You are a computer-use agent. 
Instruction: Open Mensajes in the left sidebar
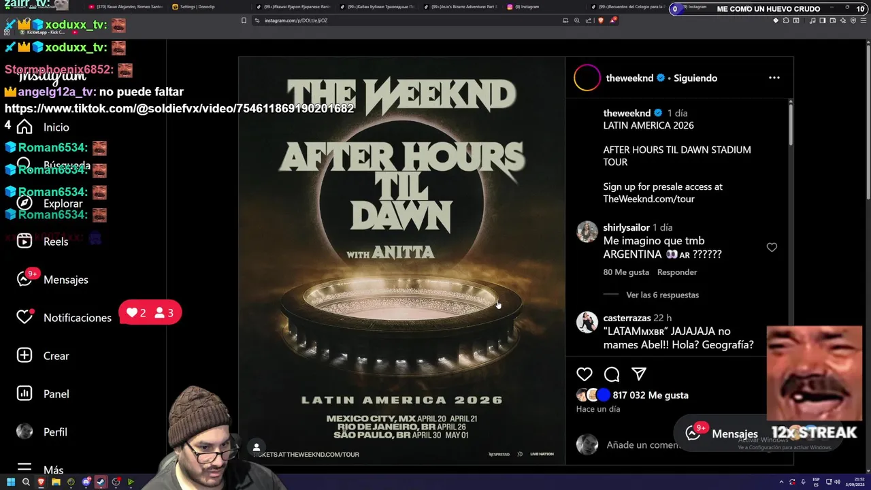pyautogui.click(x=52, y=280)
